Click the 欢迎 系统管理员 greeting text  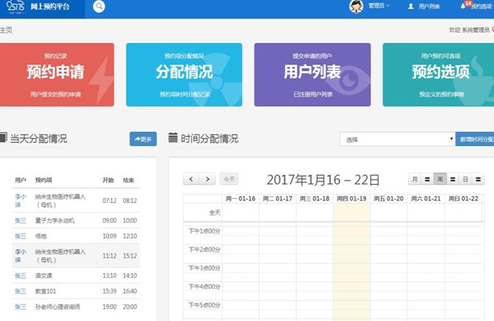click(469, 30)
